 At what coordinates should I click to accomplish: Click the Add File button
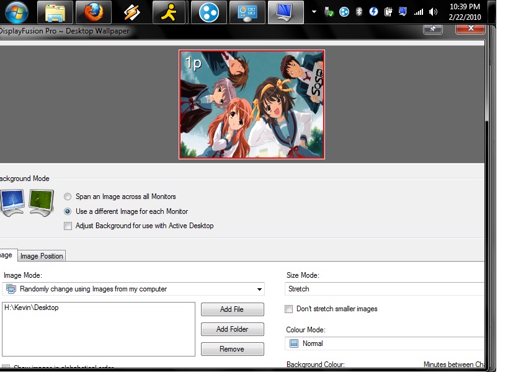[232, 309]
